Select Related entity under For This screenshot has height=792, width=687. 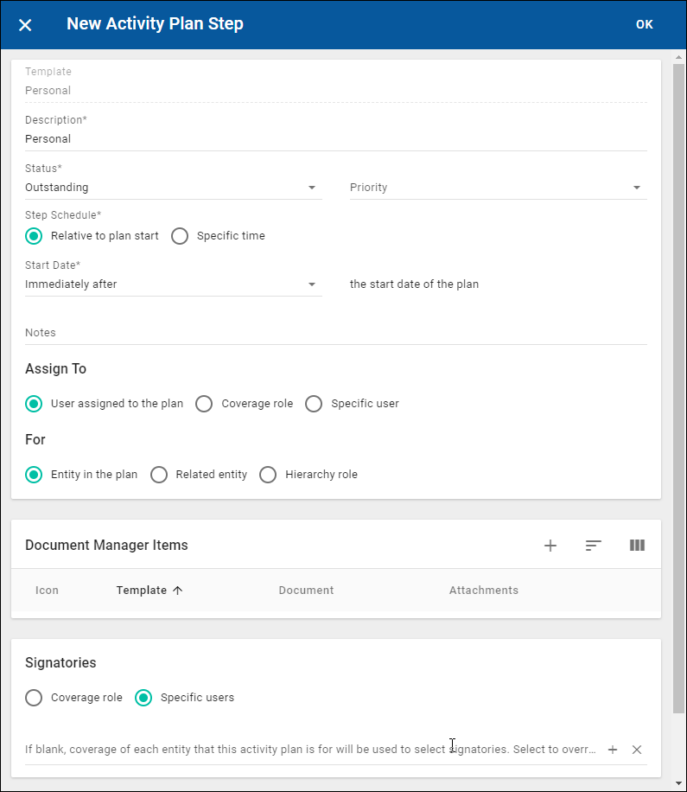point(159,475)
